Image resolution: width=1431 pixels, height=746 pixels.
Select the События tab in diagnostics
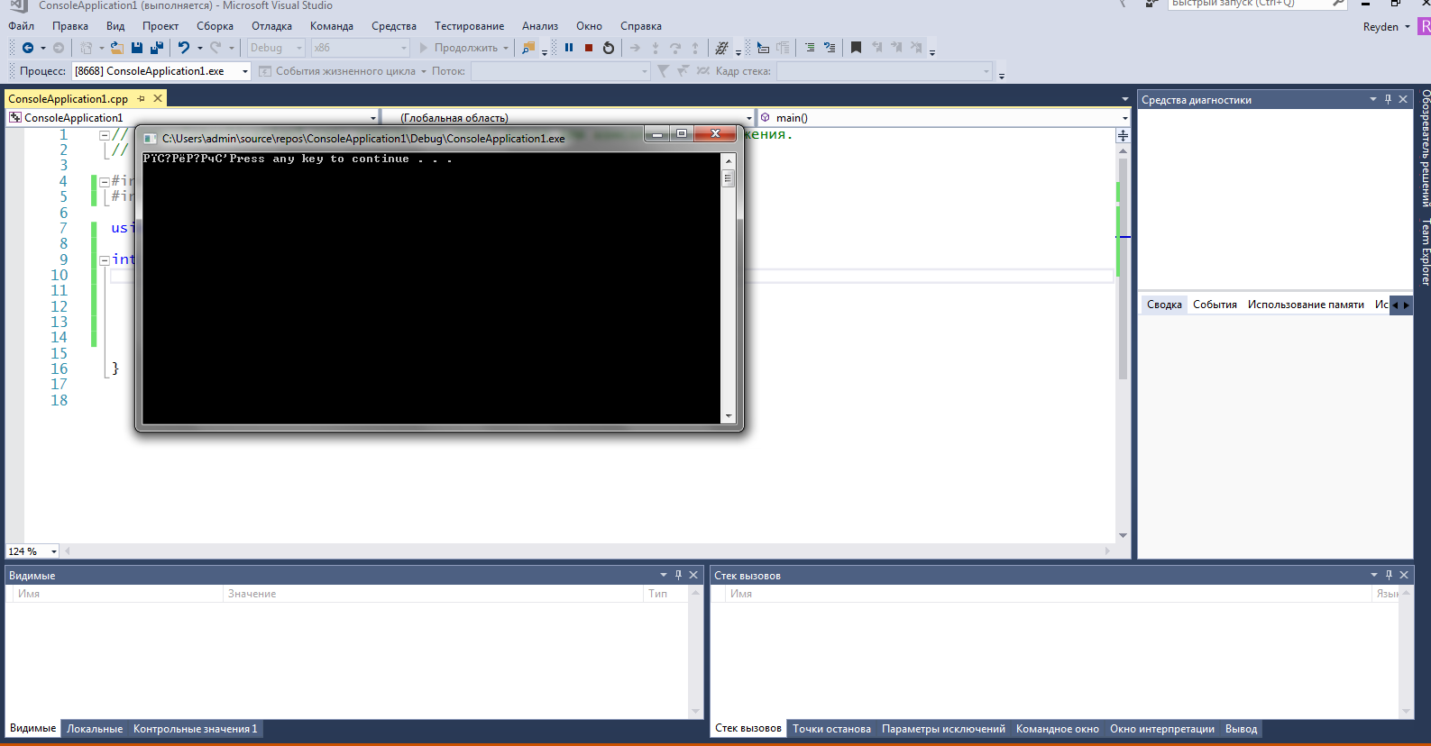[x=1215, y=305]
